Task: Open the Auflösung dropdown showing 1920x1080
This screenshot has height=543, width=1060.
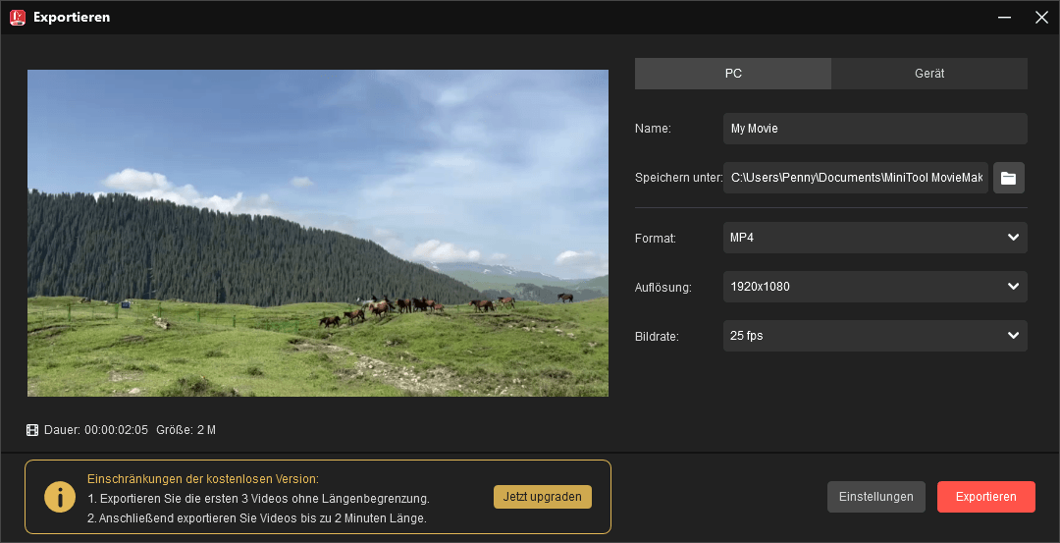Action: click(875, 287)
